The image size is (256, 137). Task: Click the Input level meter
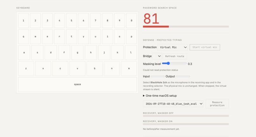coord(158,76)
